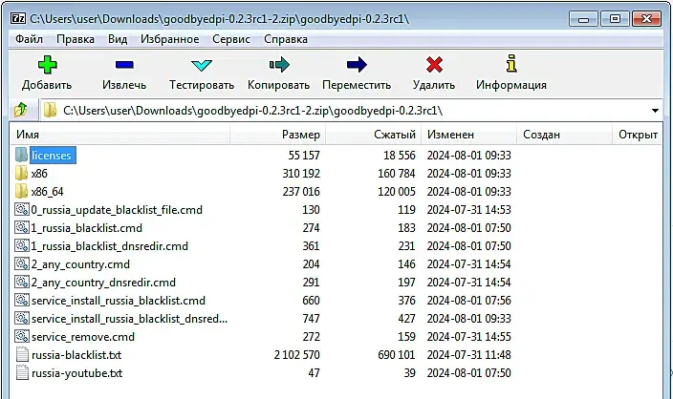The image size is (673, 399).
Task: Select the file name russia-blacklist.txt
Action: coord(76,355)
